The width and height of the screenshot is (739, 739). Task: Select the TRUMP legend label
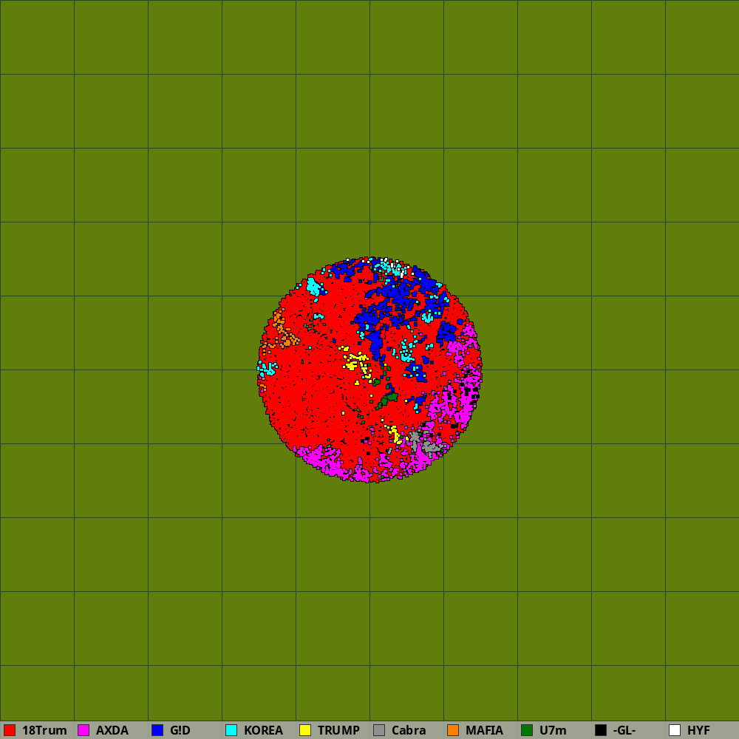(338, 730)
